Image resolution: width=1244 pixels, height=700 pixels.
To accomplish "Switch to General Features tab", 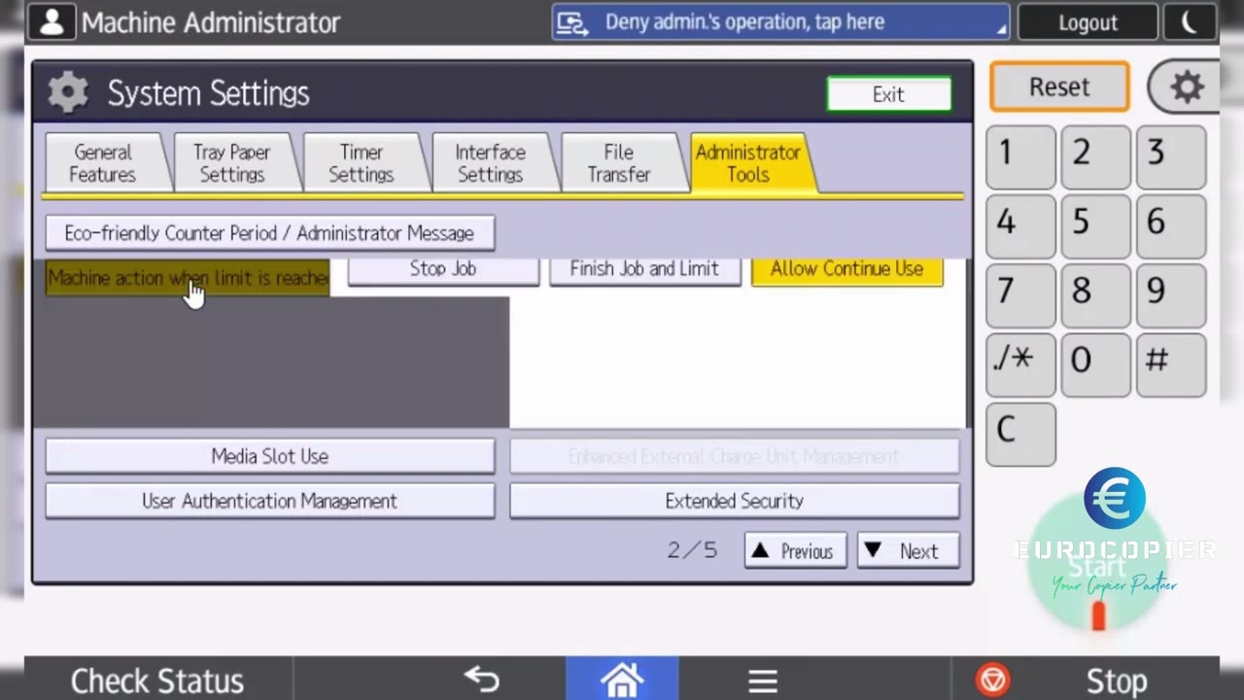I will [x=103, y=163].
